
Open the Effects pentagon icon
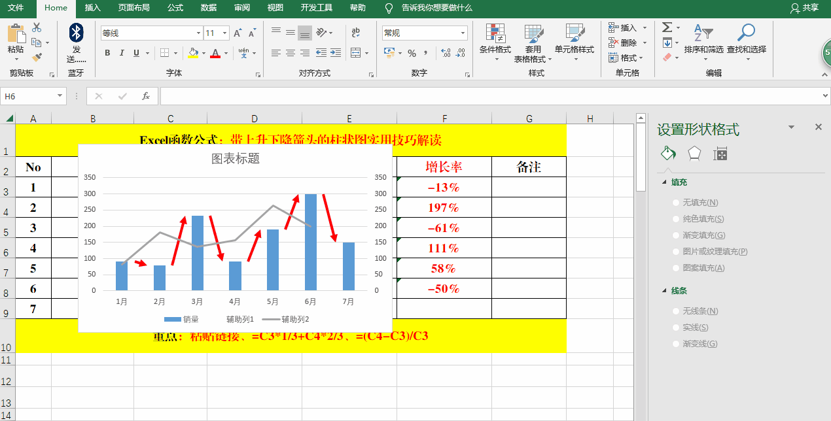(x=694, y=154)
